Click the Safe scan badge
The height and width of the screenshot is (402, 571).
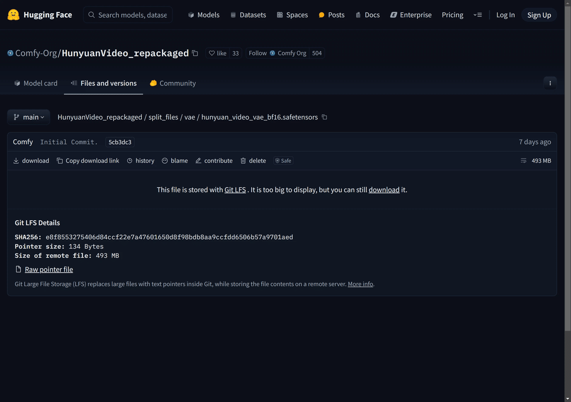tap(283, 161)
